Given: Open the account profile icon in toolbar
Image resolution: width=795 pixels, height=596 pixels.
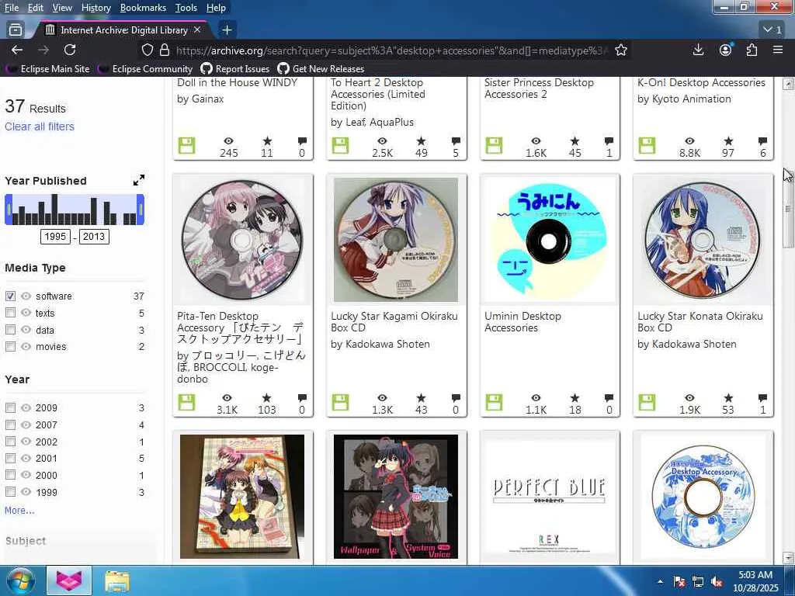Looking at the screenshot, I should (726, 50).
